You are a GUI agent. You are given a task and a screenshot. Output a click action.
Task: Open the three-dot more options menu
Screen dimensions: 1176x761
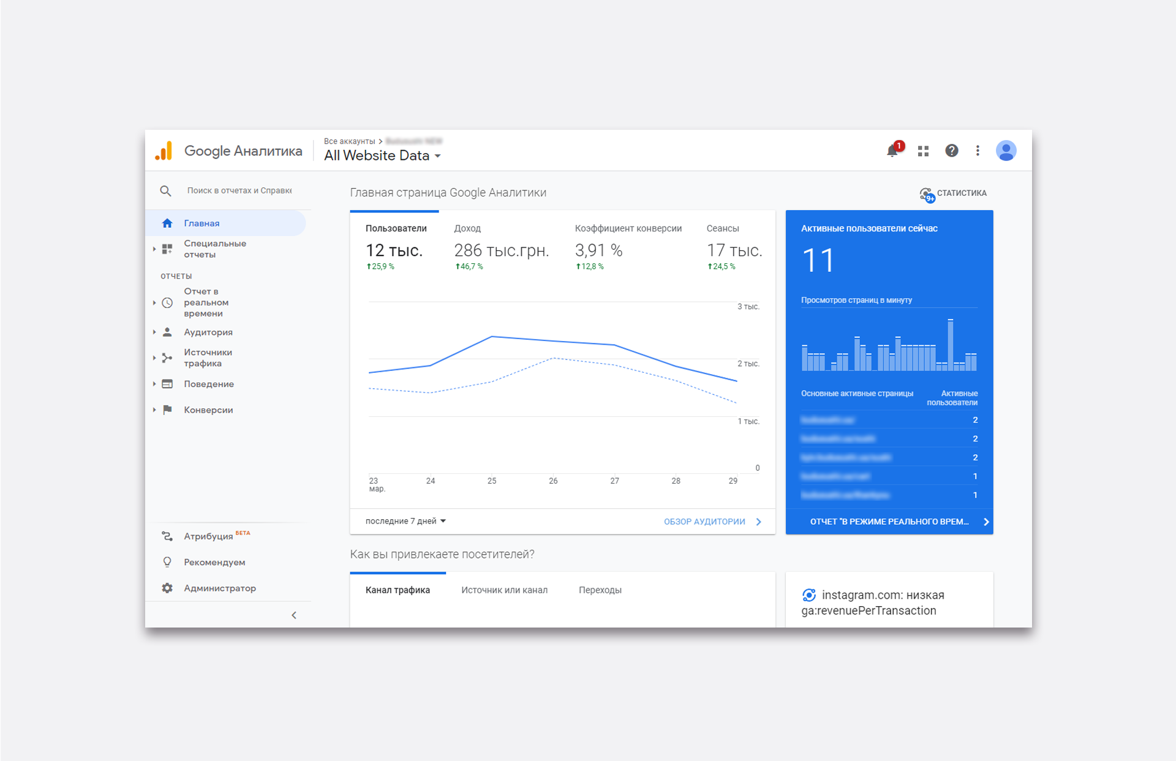coord(978,151)
